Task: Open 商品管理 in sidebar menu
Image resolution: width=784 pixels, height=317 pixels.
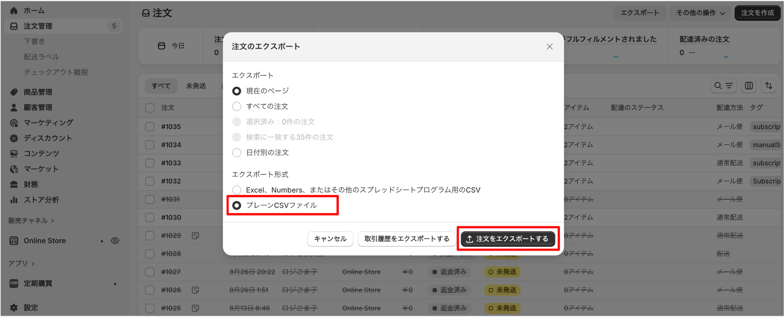Action: [38, 92]
